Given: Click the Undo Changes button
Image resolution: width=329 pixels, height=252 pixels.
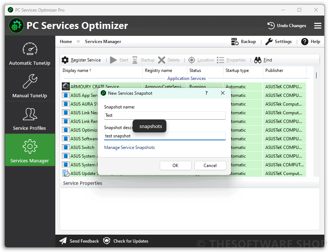Looking at the screenshot, I should [x=287, y=26].
